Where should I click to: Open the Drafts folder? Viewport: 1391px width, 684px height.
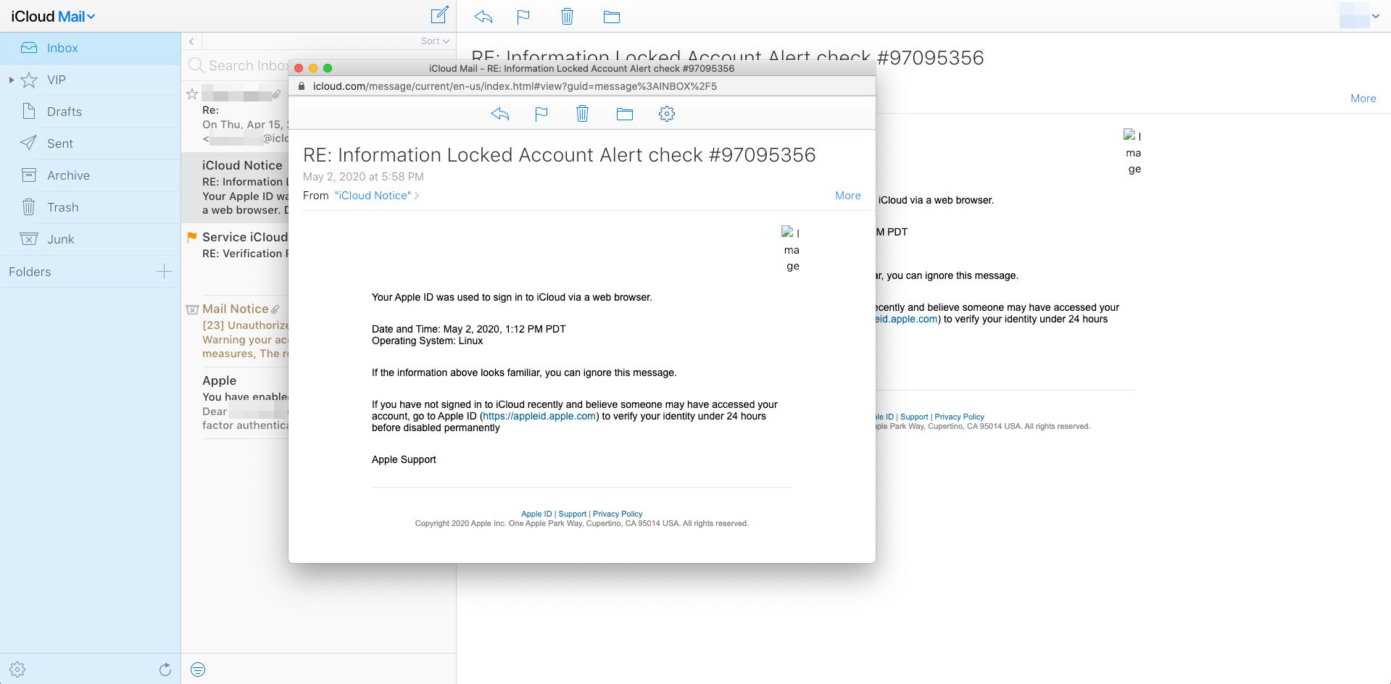90,112
